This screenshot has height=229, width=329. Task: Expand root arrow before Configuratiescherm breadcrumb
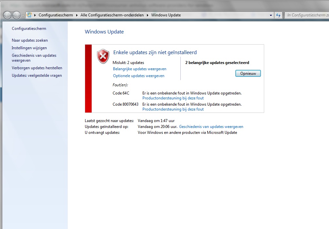tap(35, 15)
